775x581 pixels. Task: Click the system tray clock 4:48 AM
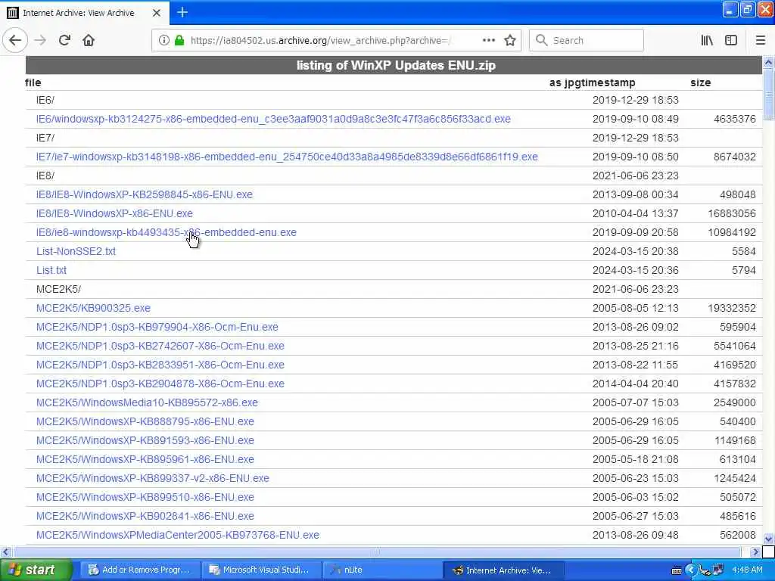click(x=747, y=570)
